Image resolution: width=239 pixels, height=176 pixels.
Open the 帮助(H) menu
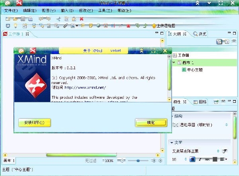click(124, 10)
